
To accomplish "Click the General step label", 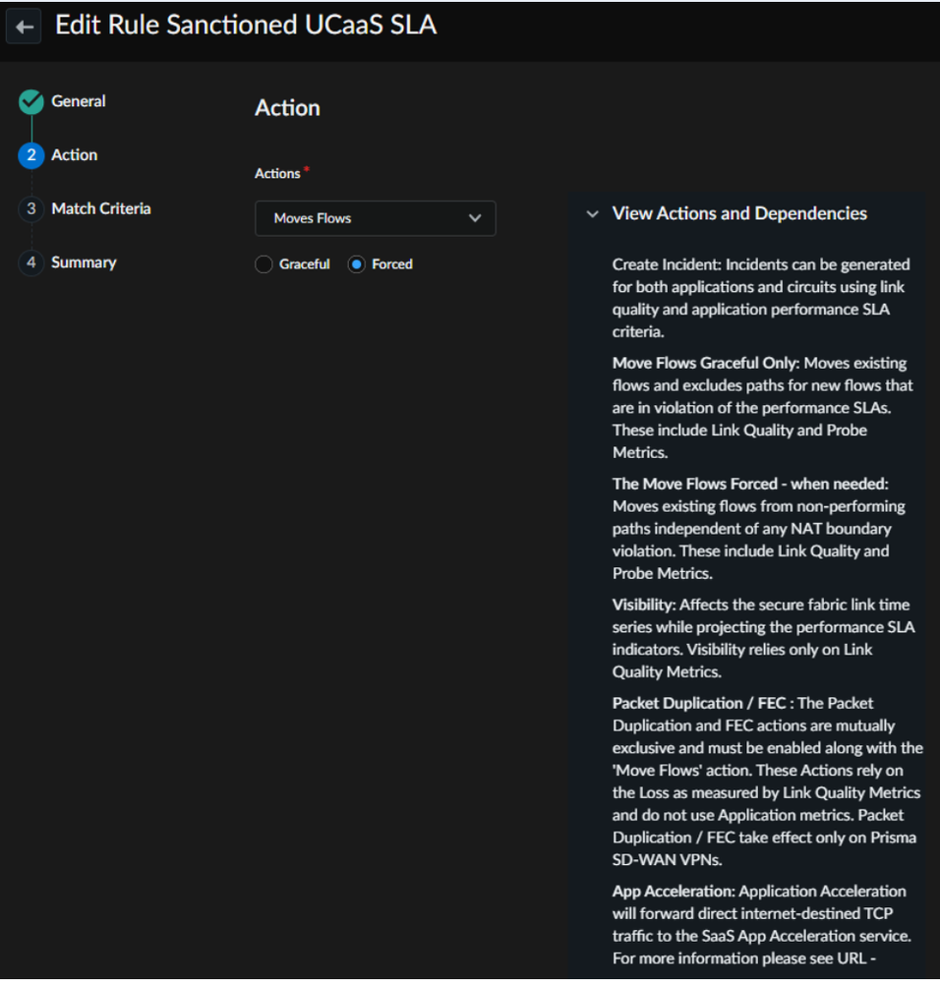I will click(x=79, y=101).
